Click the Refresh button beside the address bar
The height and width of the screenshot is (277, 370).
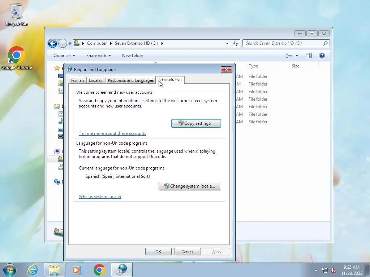236,43
